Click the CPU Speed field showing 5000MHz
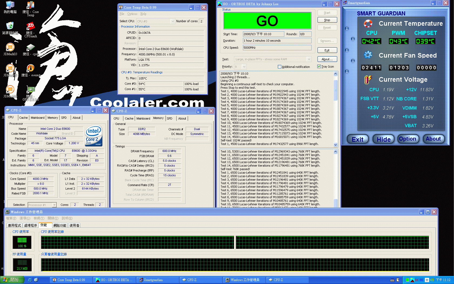454x284 pixels. 277,48
